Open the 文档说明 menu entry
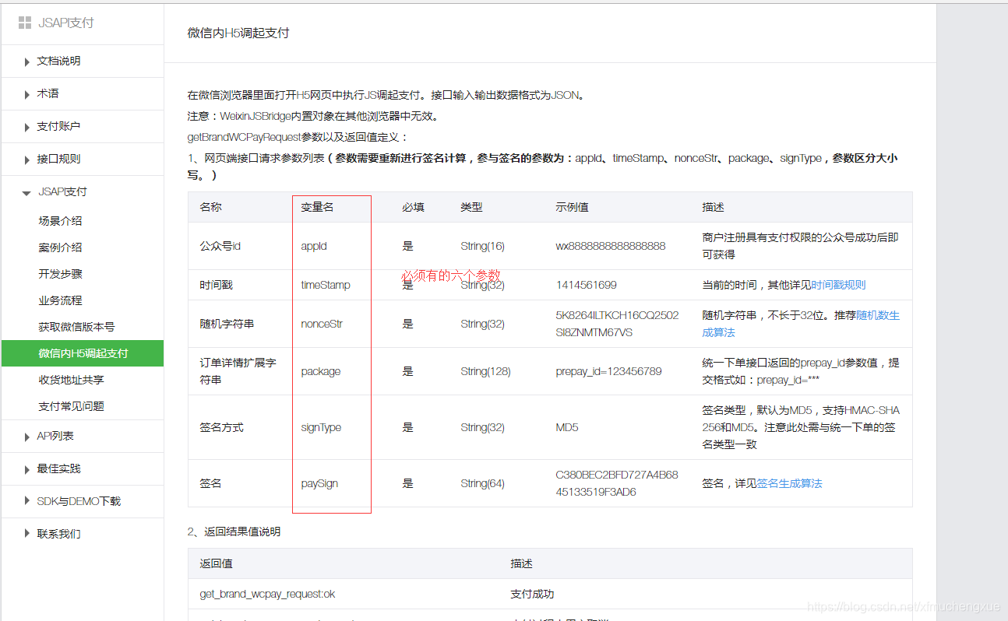 pos(58,61)
